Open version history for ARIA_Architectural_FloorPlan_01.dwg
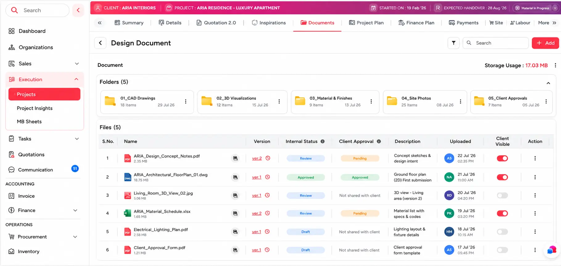This screenshot has height=266, width=561. tap(267, 177)
